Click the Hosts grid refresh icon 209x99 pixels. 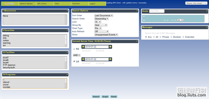[144, 20]
